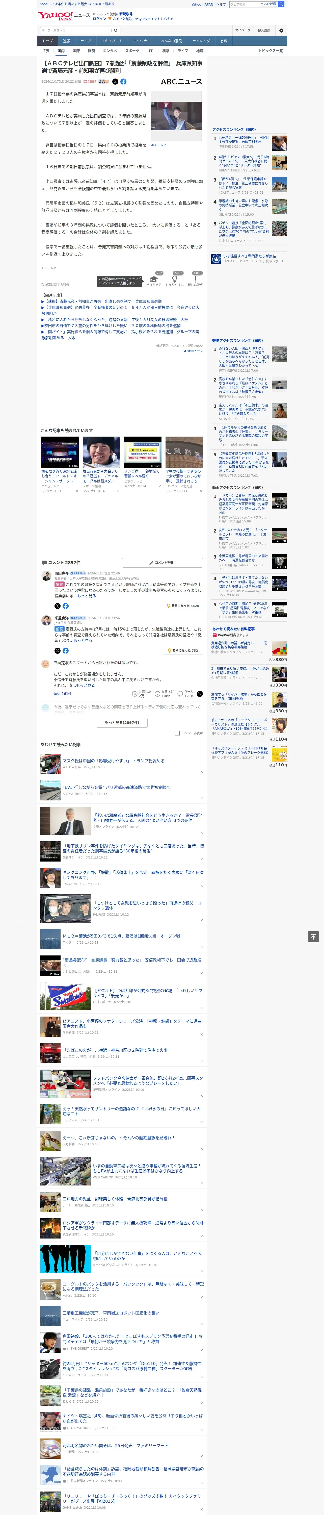Open マスク氏は中国の「影響受けやすい」 article
The image size is (324, 1515).
(x=114, y=761)
